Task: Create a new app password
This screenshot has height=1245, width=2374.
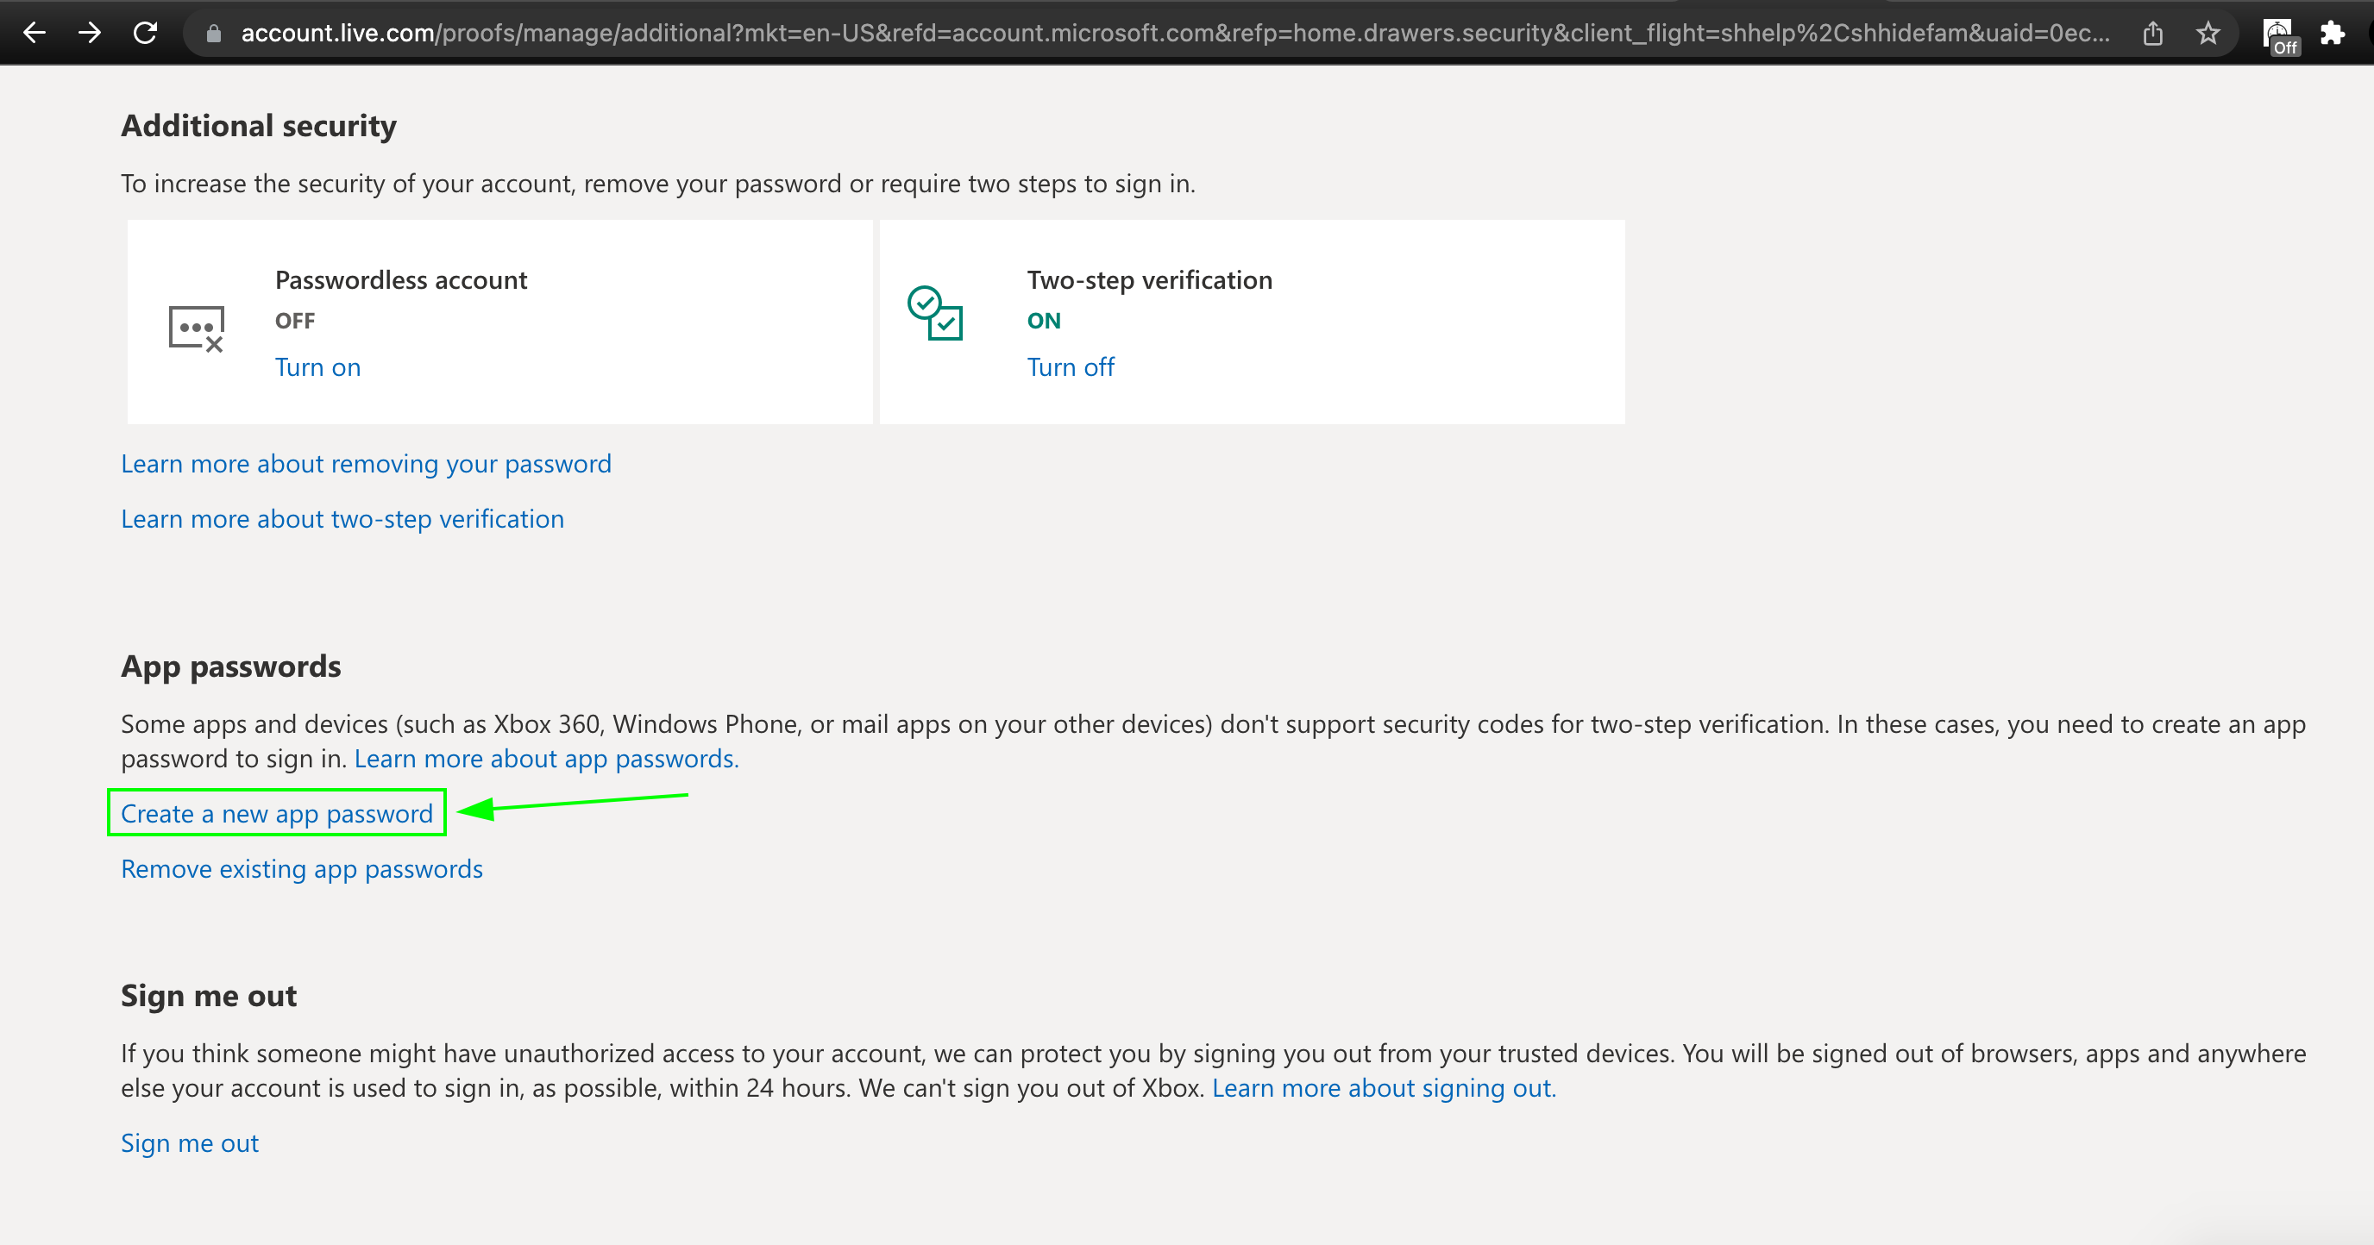Action: pos(276,813)
